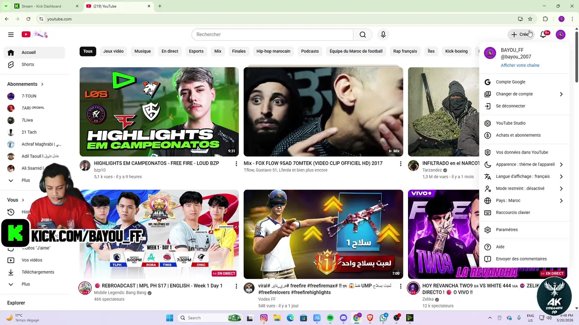Open options for FOX FLOW mix
The width and height of the screenshot is (579, 325).
(400, 164)
